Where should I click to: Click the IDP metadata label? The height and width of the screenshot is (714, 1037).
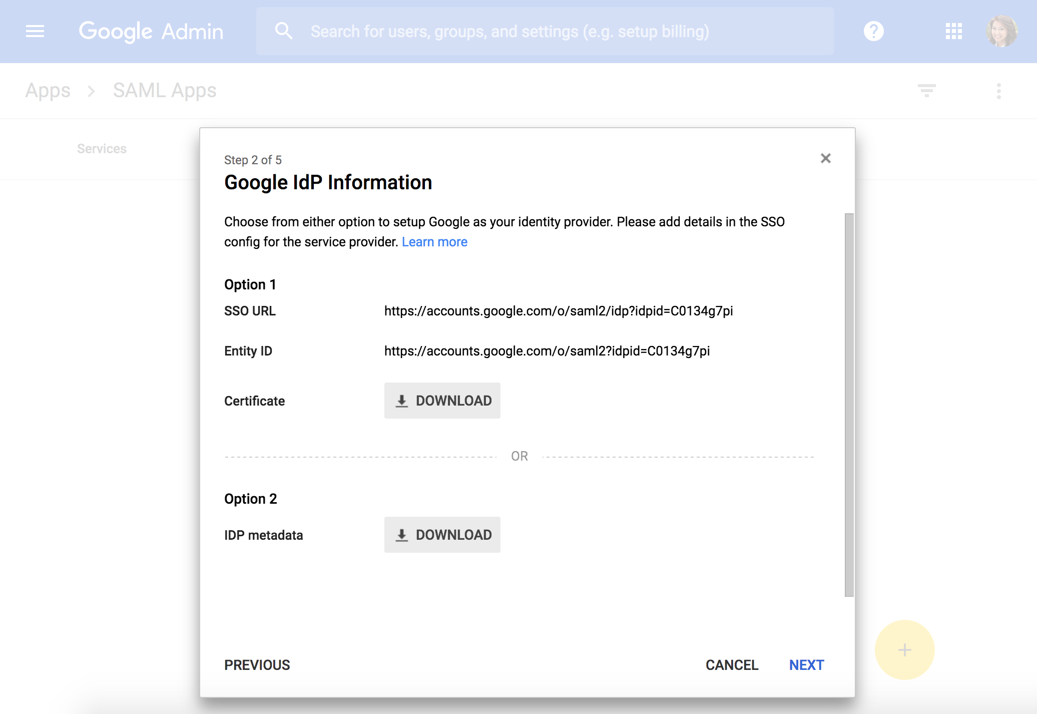264,535
